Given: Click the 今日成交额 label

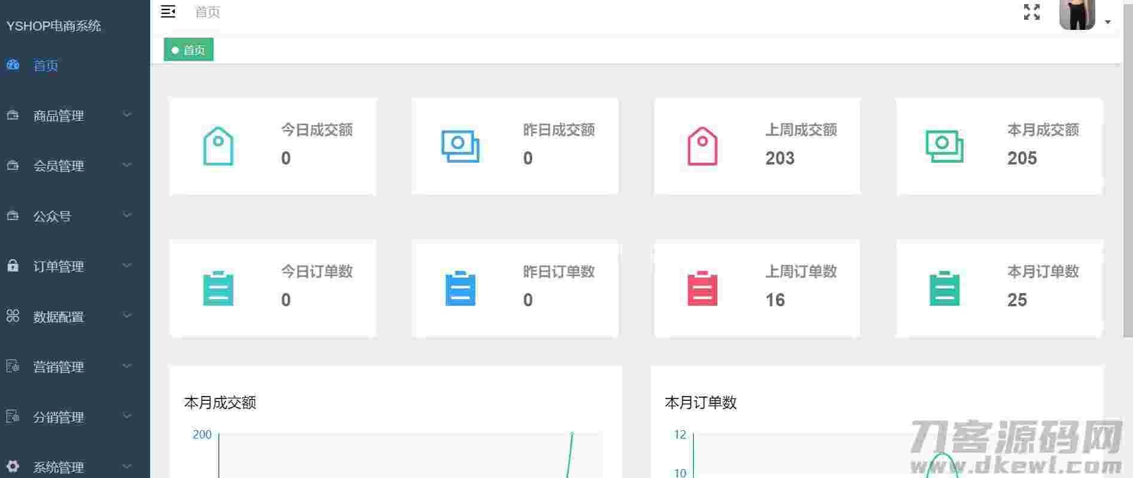Looking at the screenshot, I should (317, 130).
